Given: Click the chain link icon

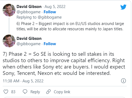Looking at the screenshot, I should [x=48, y=92].
